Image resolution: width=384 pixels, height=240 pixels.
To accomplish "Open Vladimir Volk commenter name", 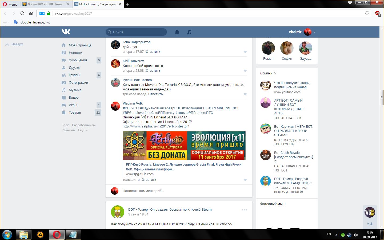I will click(133, 103).
